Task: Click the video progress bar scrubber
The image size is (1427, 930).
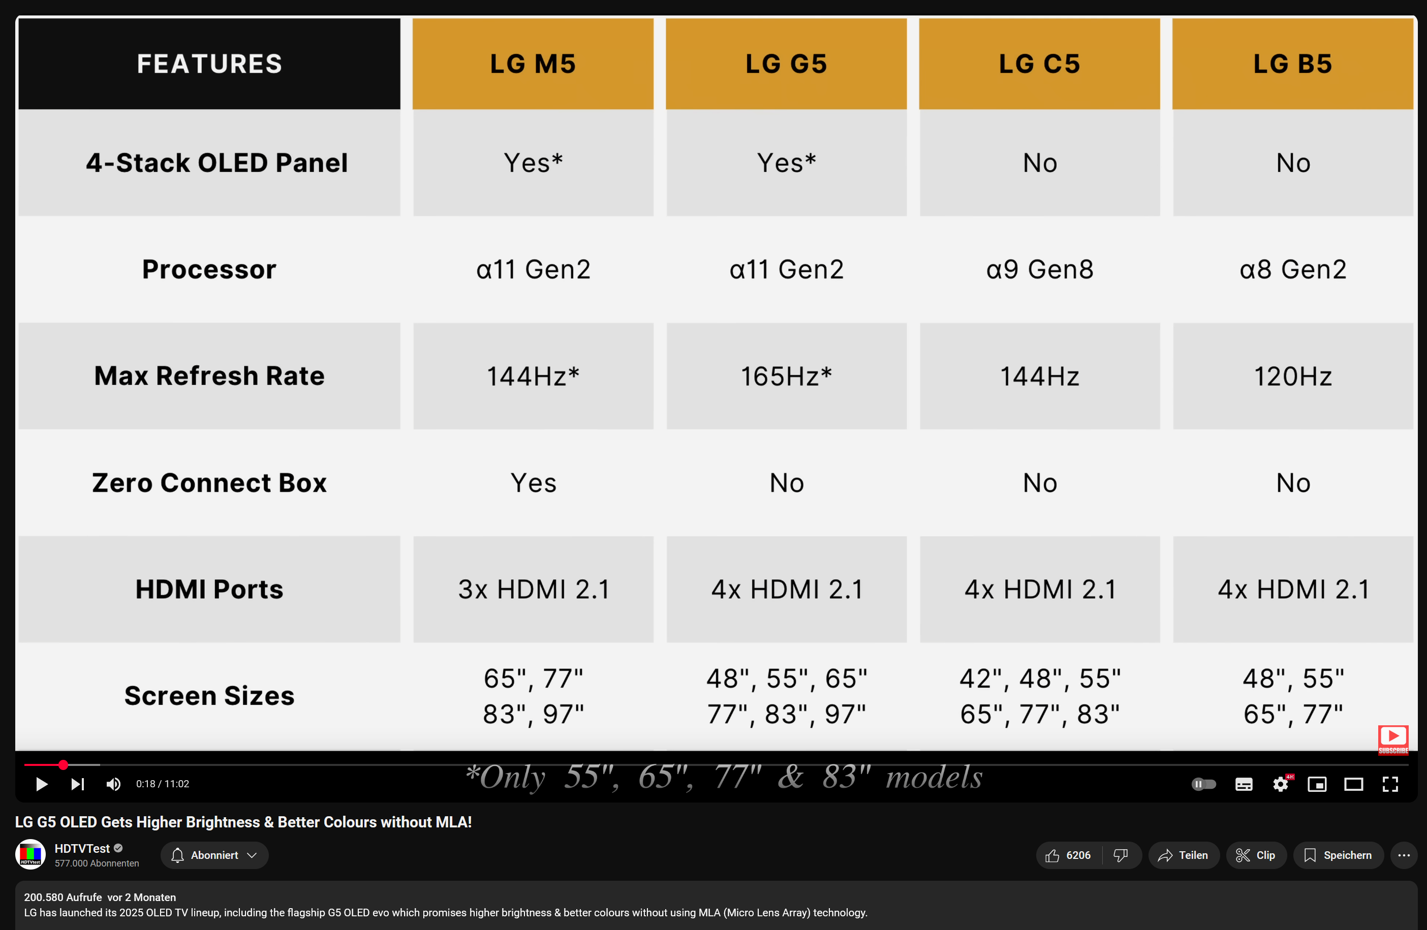Action: (x=63, y=764)
